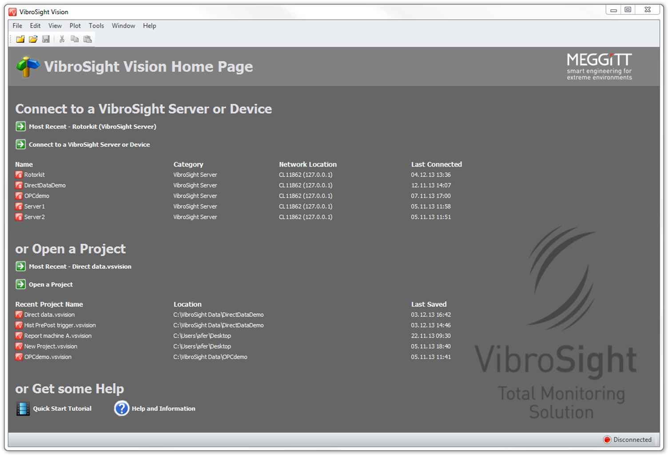This screenshot has width=669, height=456.
Task: Click the blue Help and Information question icon
Action: point(121,408)
